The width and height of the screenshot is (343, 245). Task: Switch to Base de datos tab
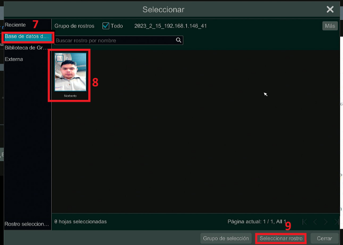27,36
